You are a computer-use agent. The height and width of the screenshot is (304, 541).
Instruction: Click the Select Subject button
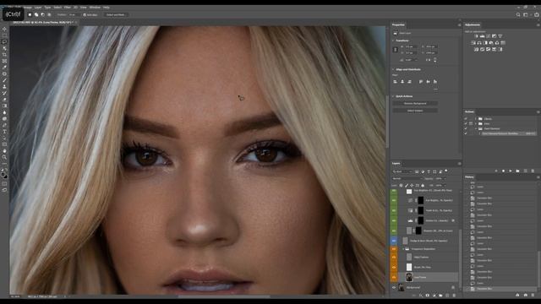[x=415, y=111]
